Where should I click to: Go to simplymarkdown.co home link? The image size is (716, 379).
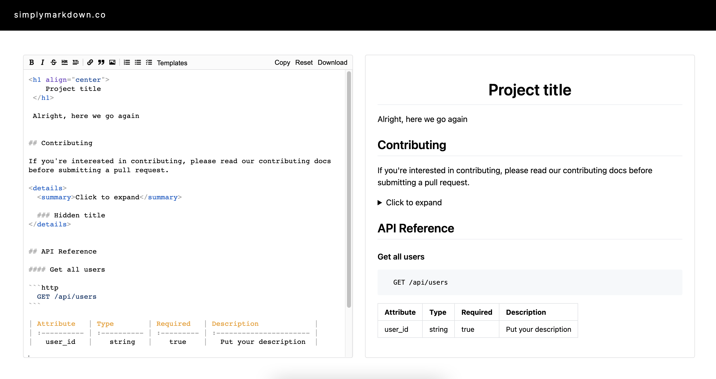[60, 15]
